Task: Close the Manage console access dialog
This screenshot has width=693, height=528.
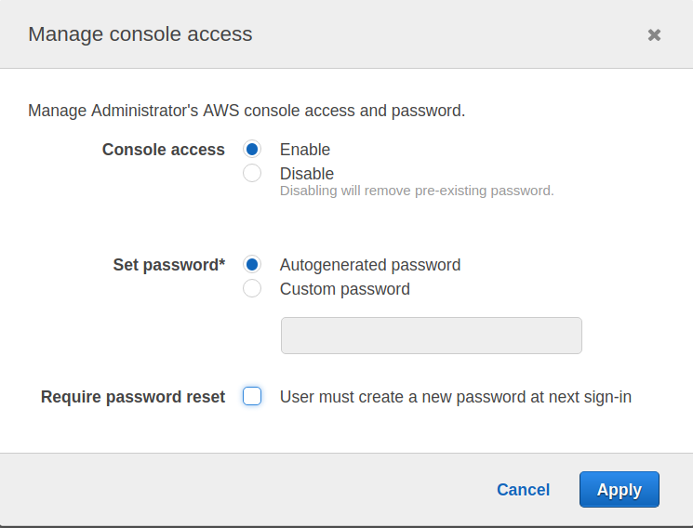Action: click(x=654, y=35)
